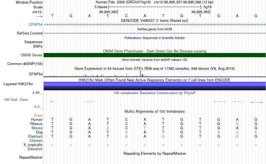Select the Human species row label
Image resolution: width=266 pixels, height=164 pixels.
coord(37,119)
